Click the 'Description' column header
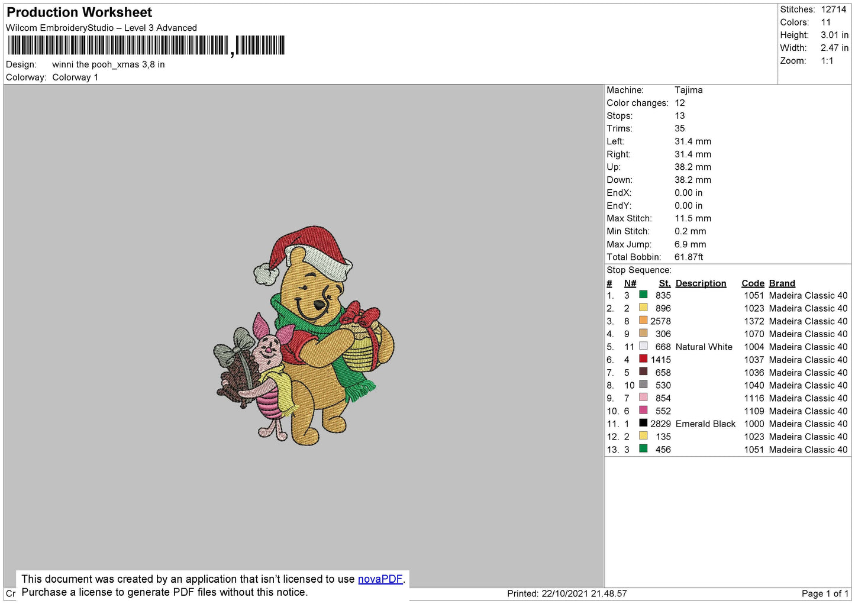Image resolution: width=855 pixels, height=604 pixels. click(x=701, y=283)
